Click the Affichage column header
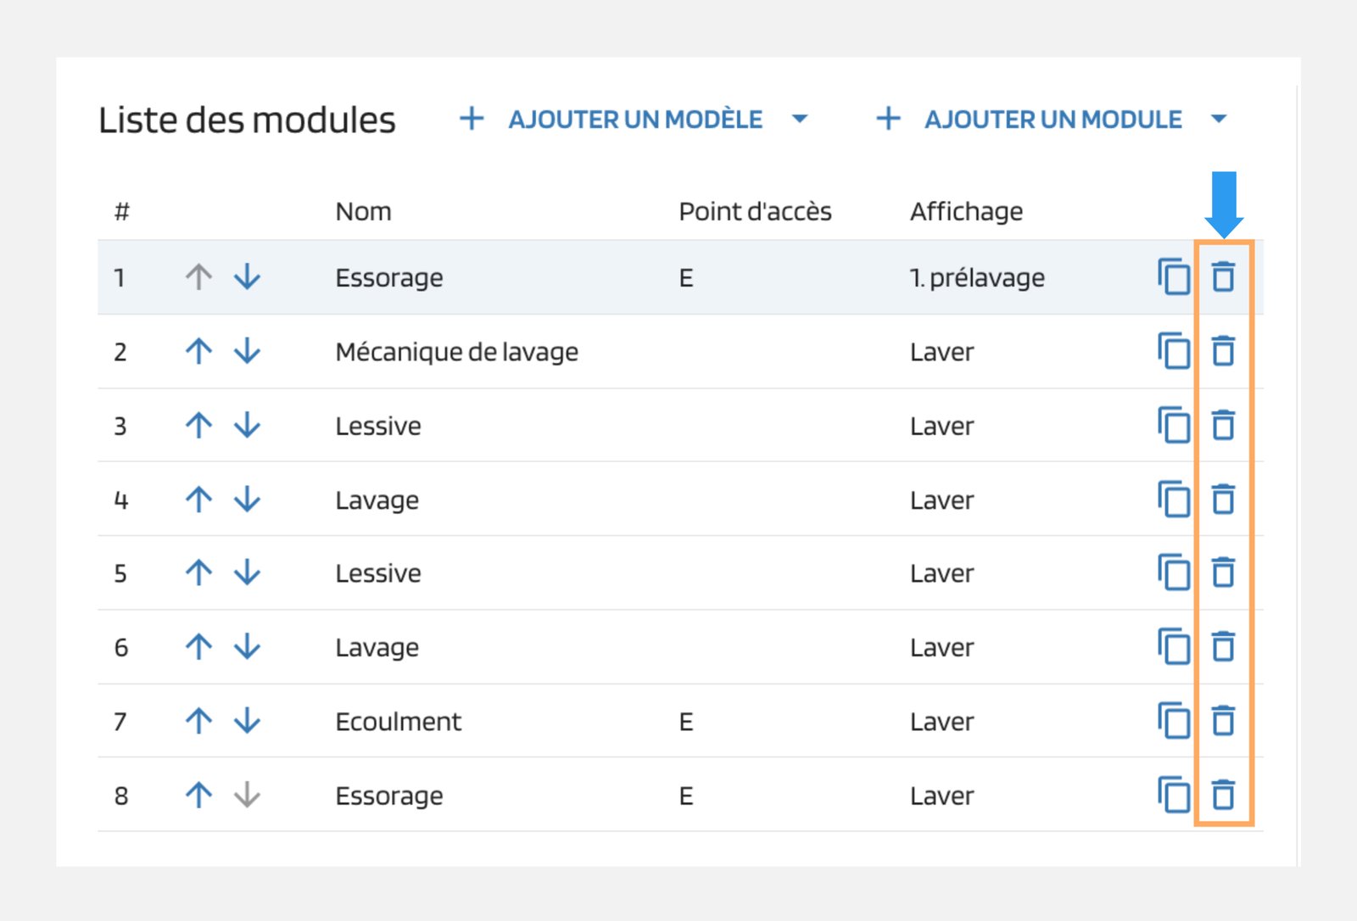The width and height of the screenshot is (1357, 921). [x=966, y=211]
